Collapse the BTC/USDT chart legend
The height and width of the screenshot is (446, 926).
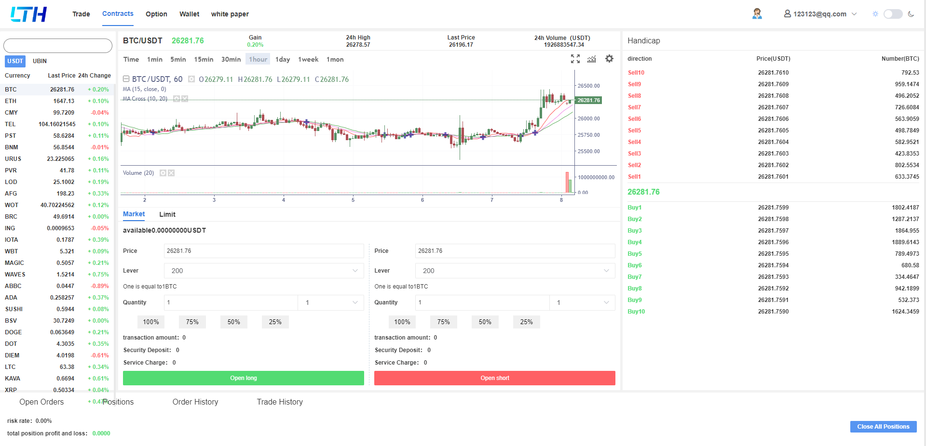coord(126,79)
